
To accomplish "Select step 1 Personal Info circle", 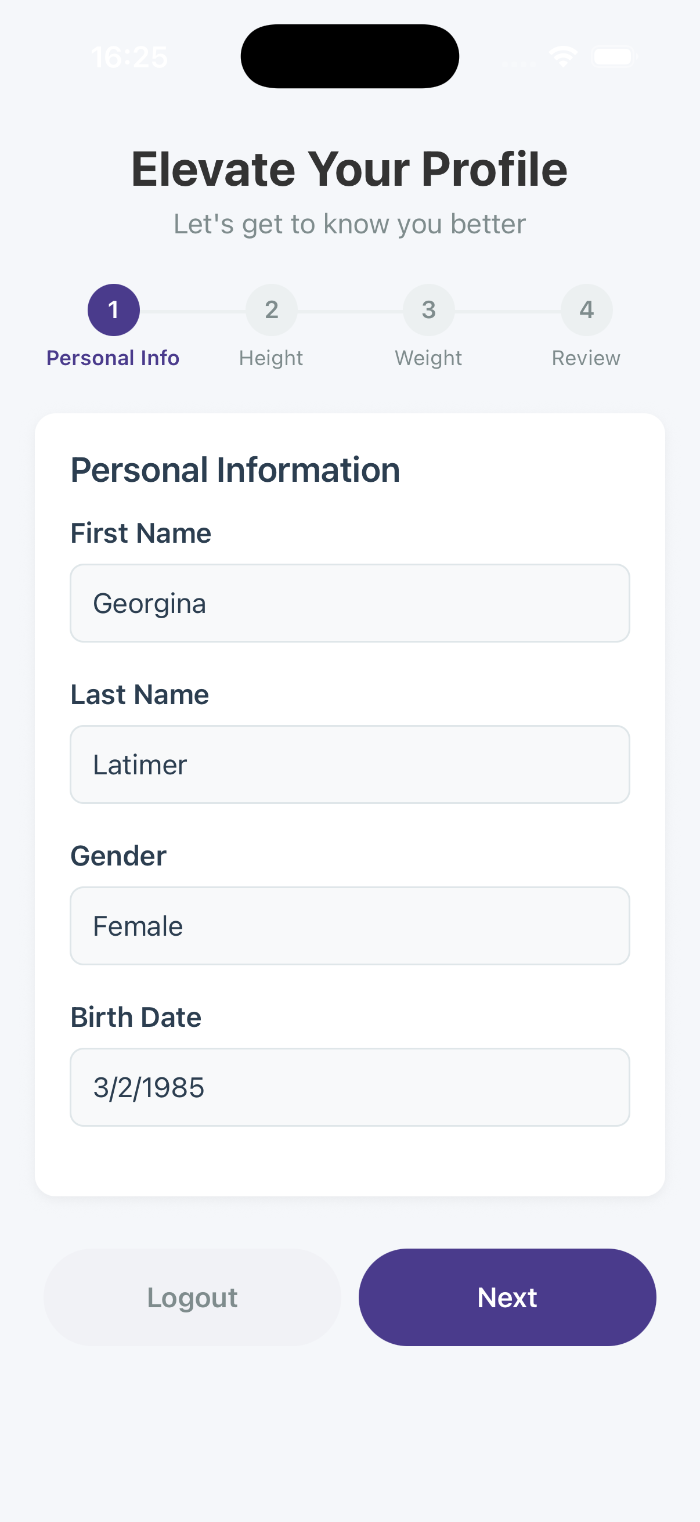I will 113,309.
